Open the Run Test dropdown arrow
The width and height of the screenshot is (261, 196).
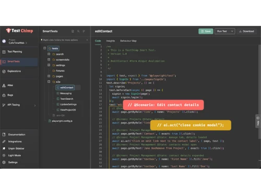point(232,31)
